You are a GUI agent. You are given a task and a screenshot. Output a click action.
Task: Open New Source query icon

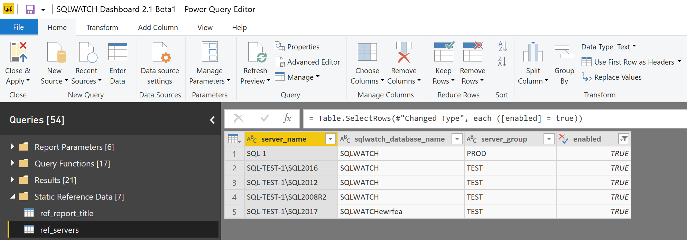coord(56,52)
